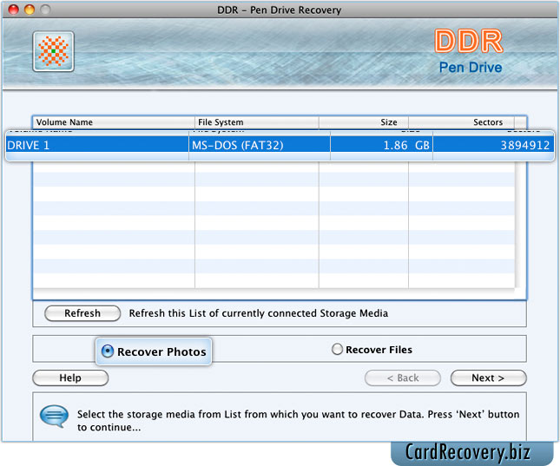The height and width of the screenshot is (466, 560).
Task: Sort by Volume Name column header
Action: [x=114, y=122]
